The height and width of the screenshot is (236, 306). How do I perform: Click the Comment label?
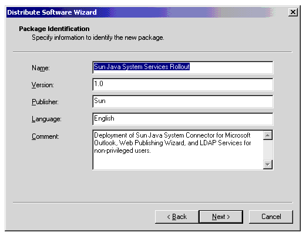click(x=45, y=136)
